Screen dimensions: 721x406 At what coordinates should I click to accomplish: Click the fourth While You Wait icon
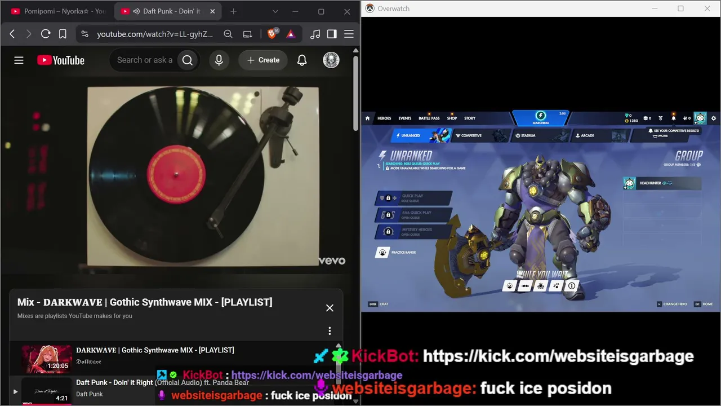(x=556, y=286)
